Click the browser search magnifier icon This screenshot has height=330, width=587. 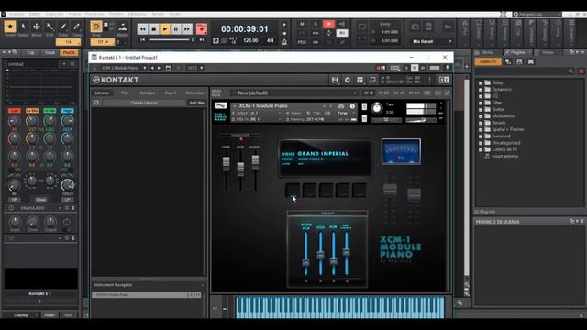[570, 71]
